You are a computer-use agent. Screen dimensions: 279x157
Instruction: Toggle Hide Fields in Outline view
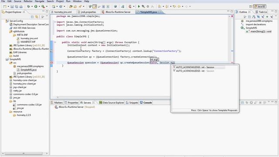[x=258, y=17]
